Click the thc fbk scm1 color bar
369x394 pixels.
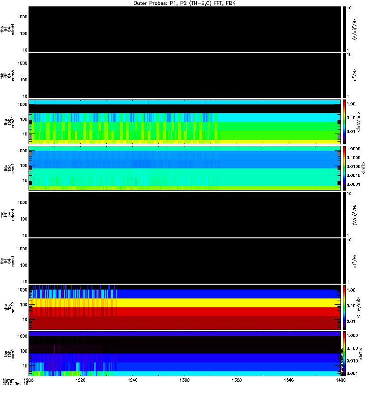344,354
